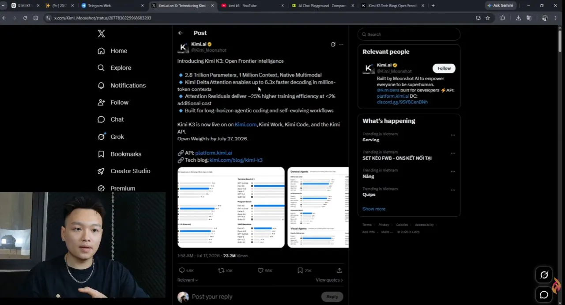Open Explore in the X sidebar

coord(114,68)
